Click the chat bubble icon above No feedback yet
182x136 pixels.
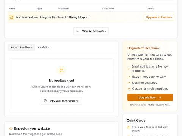click(x=61, y=70)
